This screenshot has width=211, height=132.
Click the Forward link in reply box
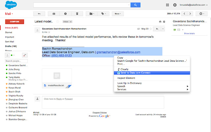point(69,99)
